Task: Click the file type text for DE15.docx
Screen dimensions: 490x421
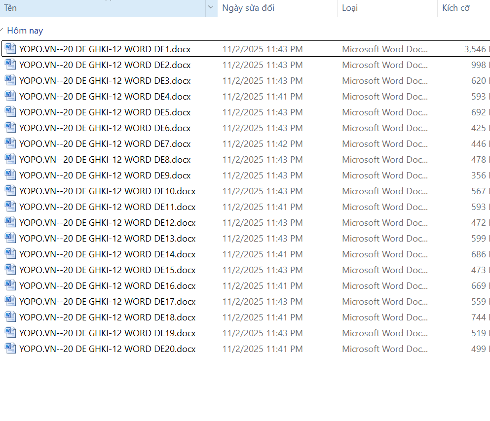Action: click(384, 270)
